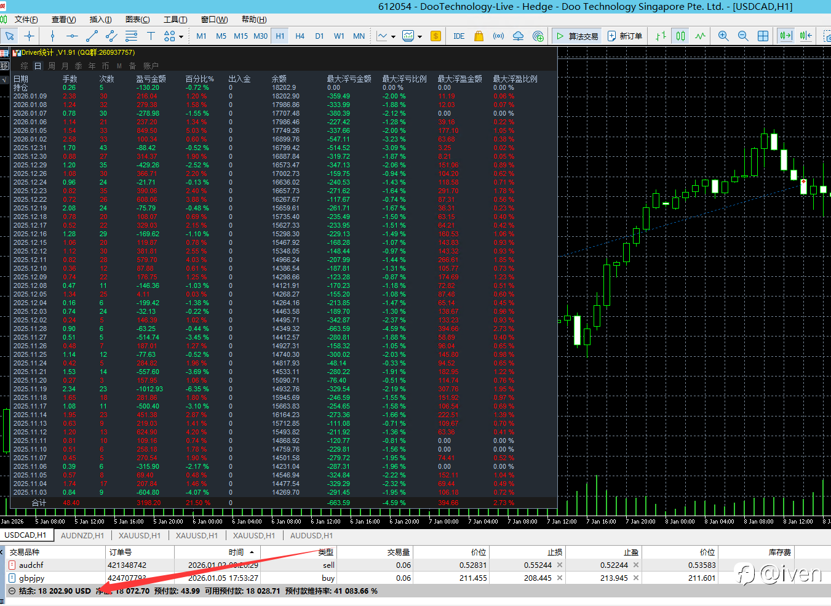Click the 新订单 new order button
The width and height of the screenshot is (831, 606).
[624, 36]
